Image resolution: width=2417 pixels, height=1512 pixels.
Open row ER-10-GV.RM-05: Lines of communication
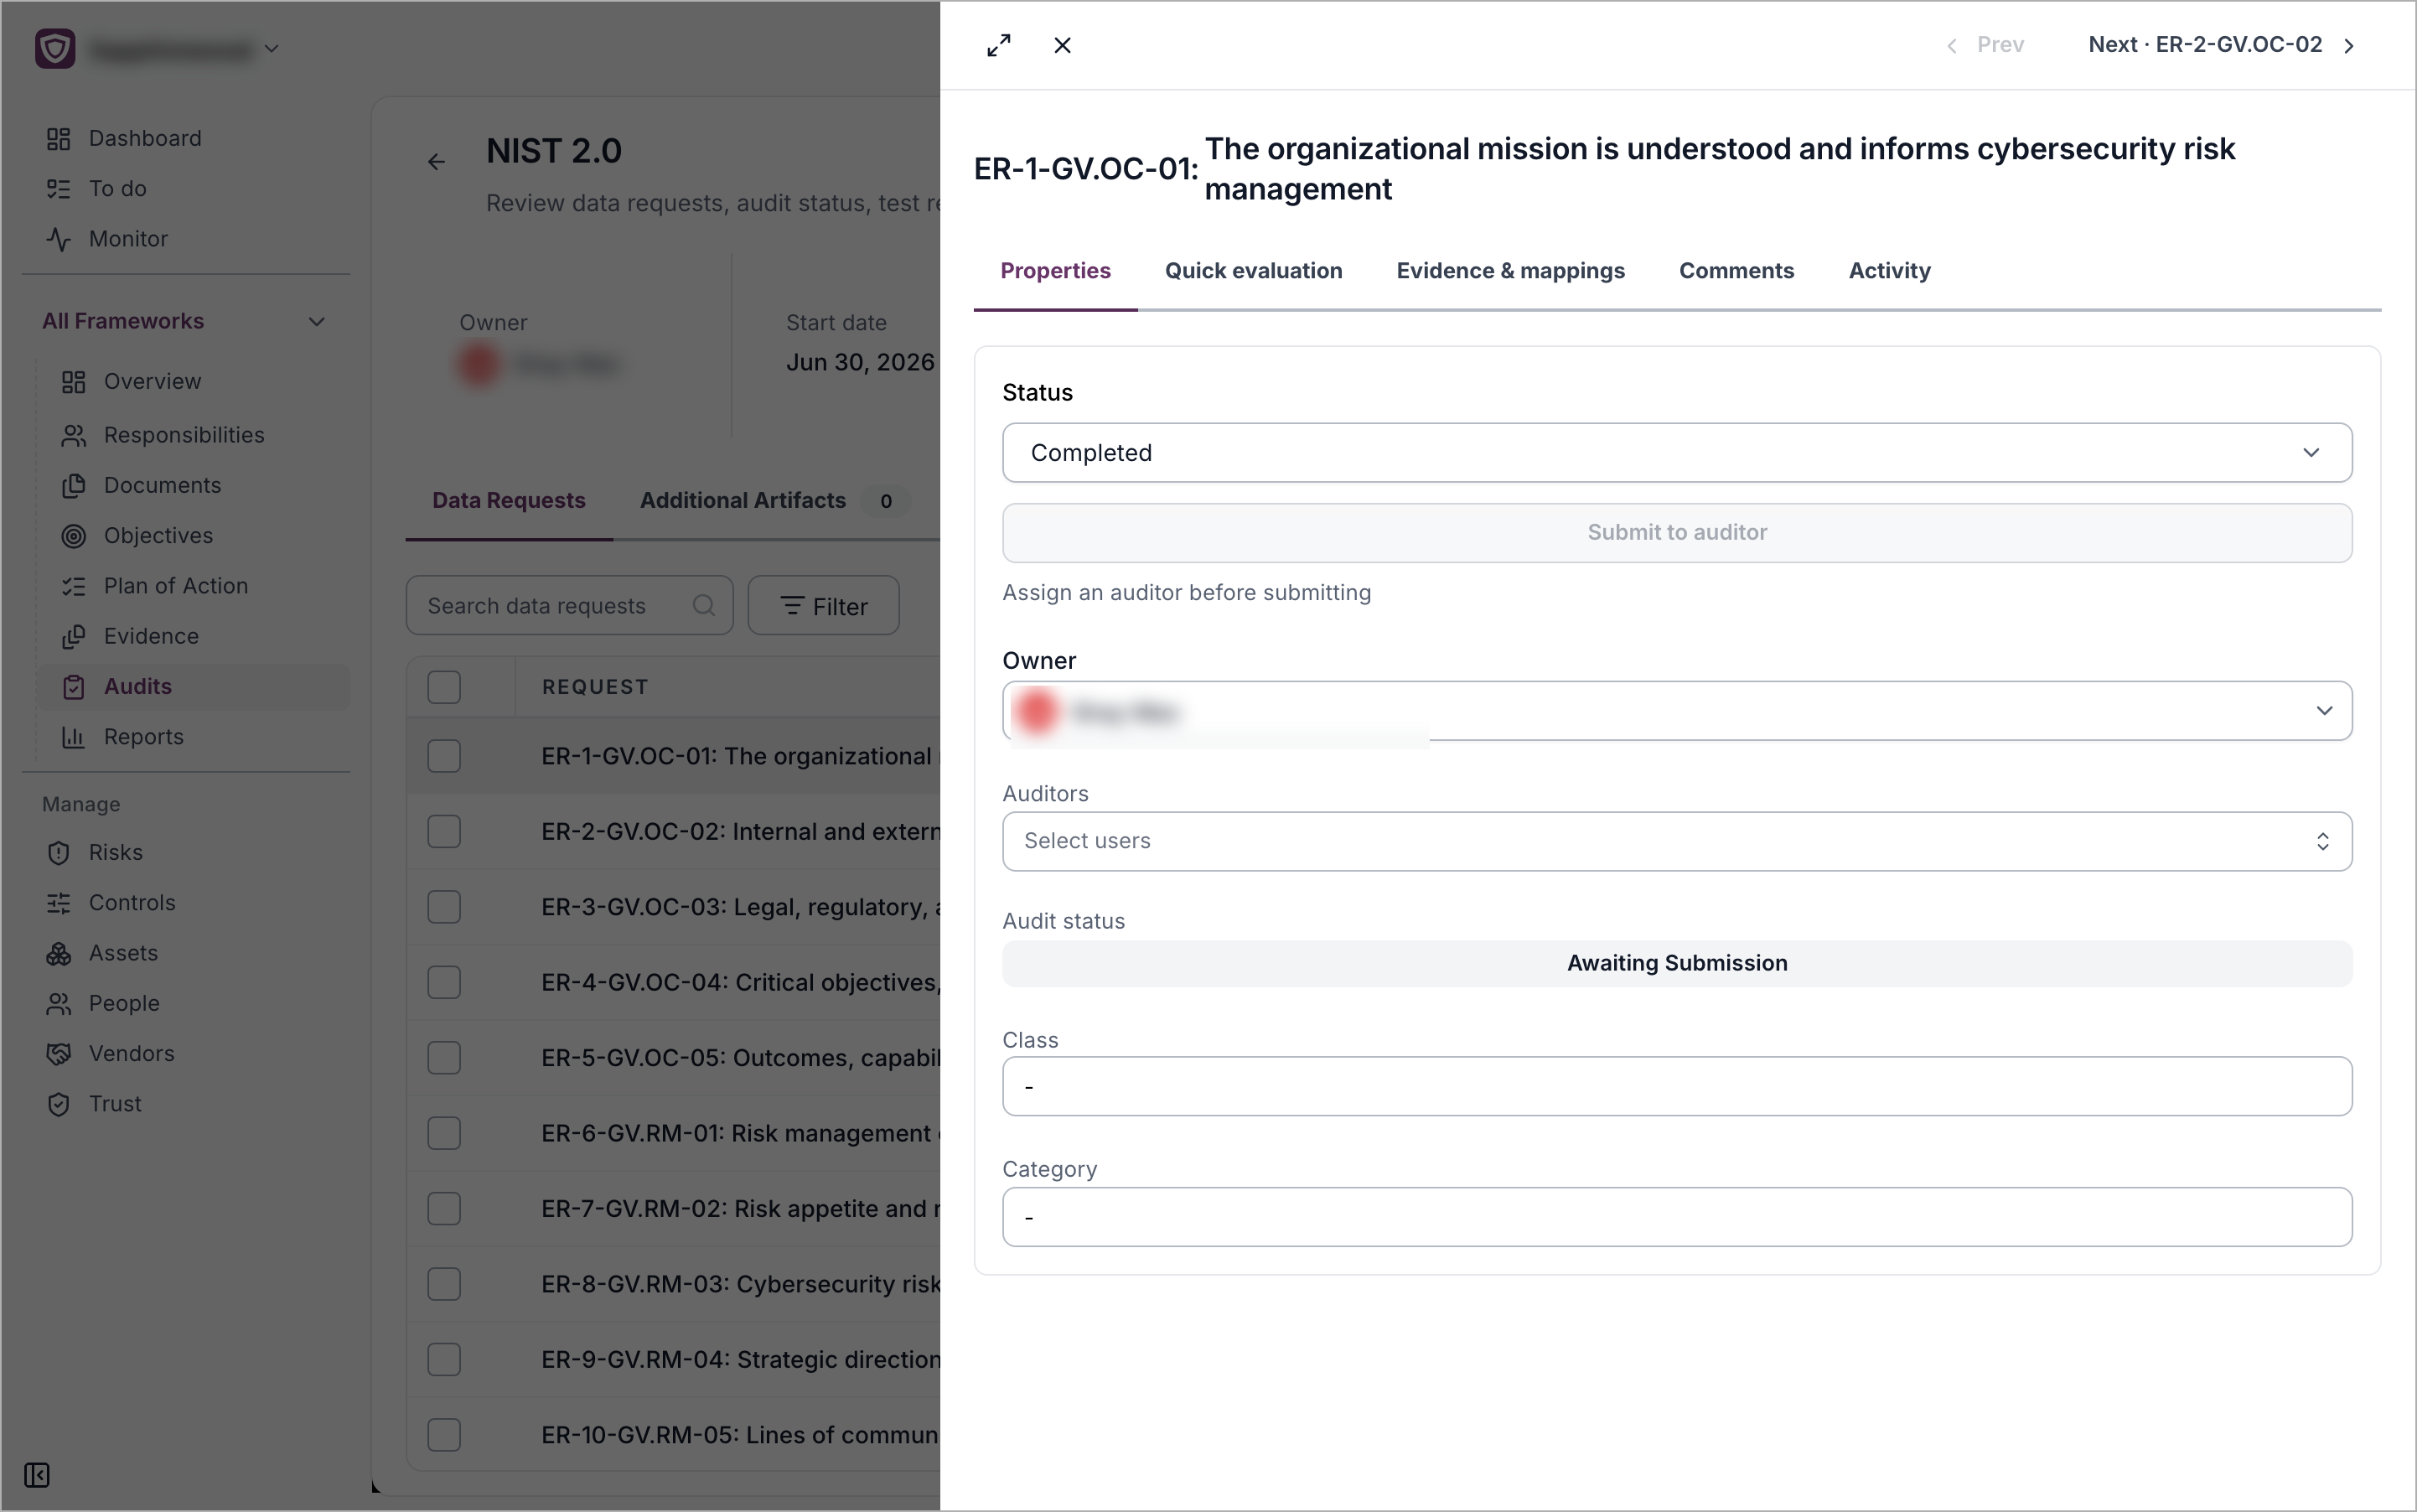pyautogui.click(x=740, y=1435)
